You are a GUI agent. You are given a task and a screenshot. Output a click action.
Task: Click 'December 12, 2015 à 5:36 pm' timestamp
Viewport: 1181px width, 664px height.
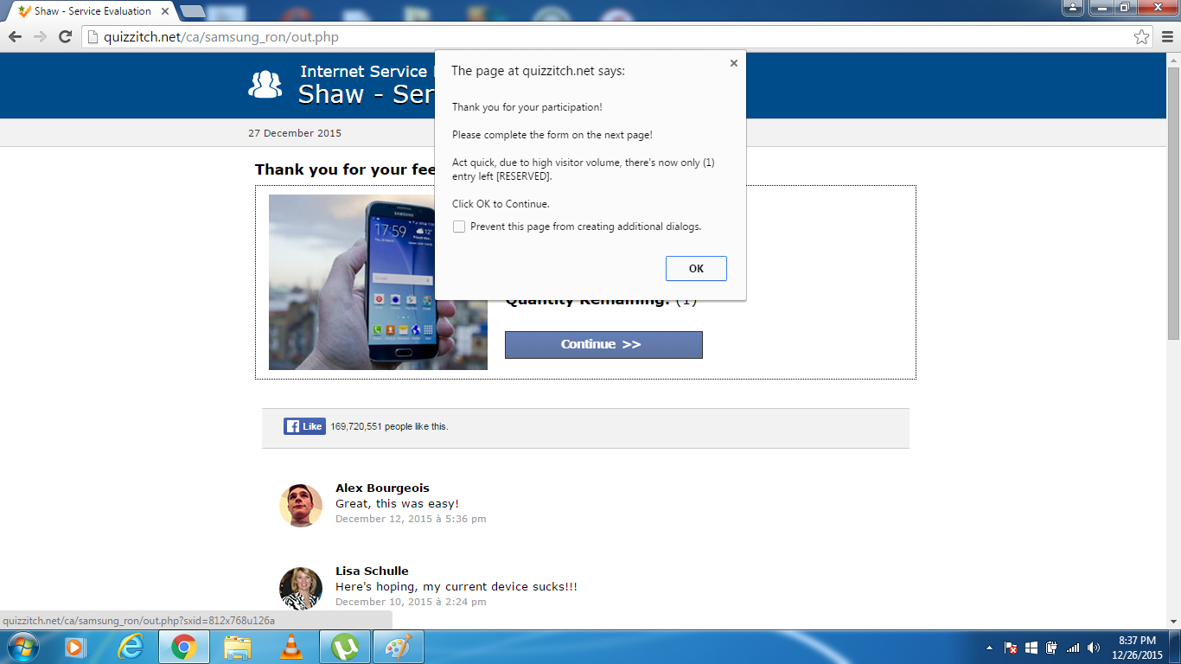tap(411, 519)
